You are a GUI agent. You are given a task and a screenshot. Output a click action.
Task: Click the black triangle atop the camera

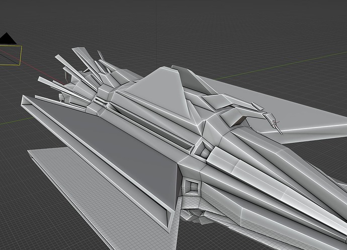[x=8, y=38]
